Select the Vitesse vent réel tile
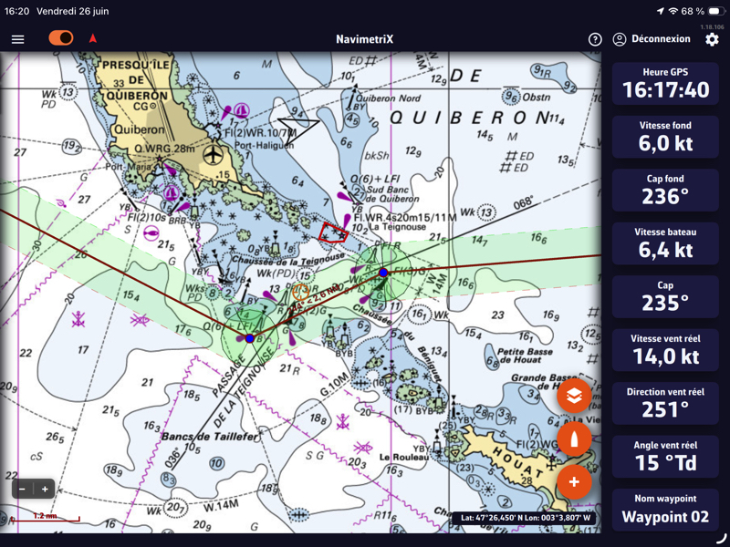The image size is (730, 547). pyautogui.click(x=665, y=350)
